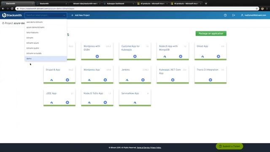
Task: Switch to Kubeapps Dashboard browser tab
Action: (119, 3)
